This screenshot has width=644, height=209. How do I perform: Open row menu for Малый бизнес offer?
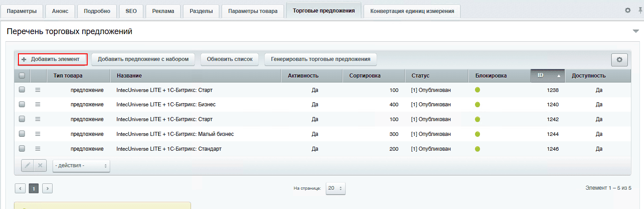[38, 134]
